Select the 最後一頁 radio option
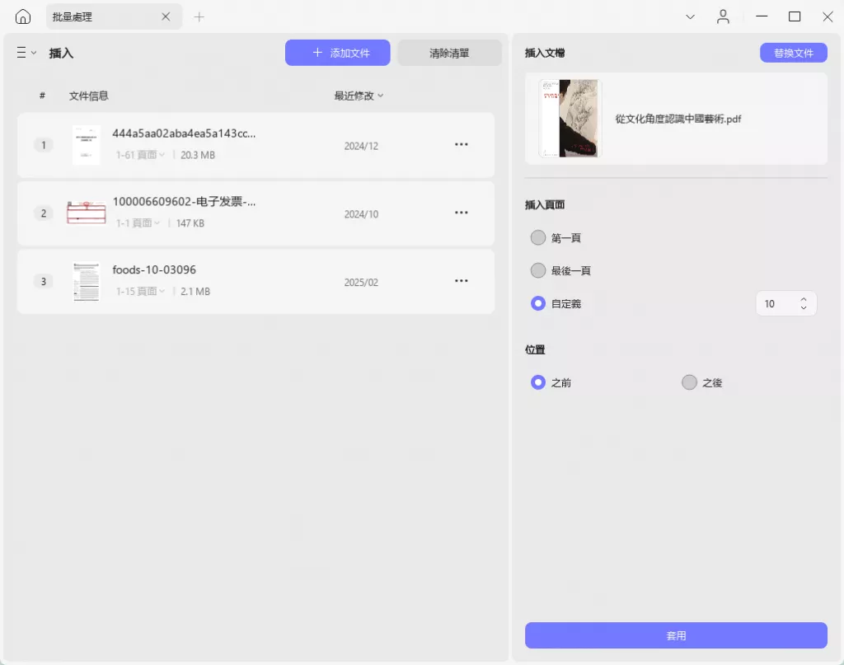The image size is (844, 665). [x=537, y=270]
